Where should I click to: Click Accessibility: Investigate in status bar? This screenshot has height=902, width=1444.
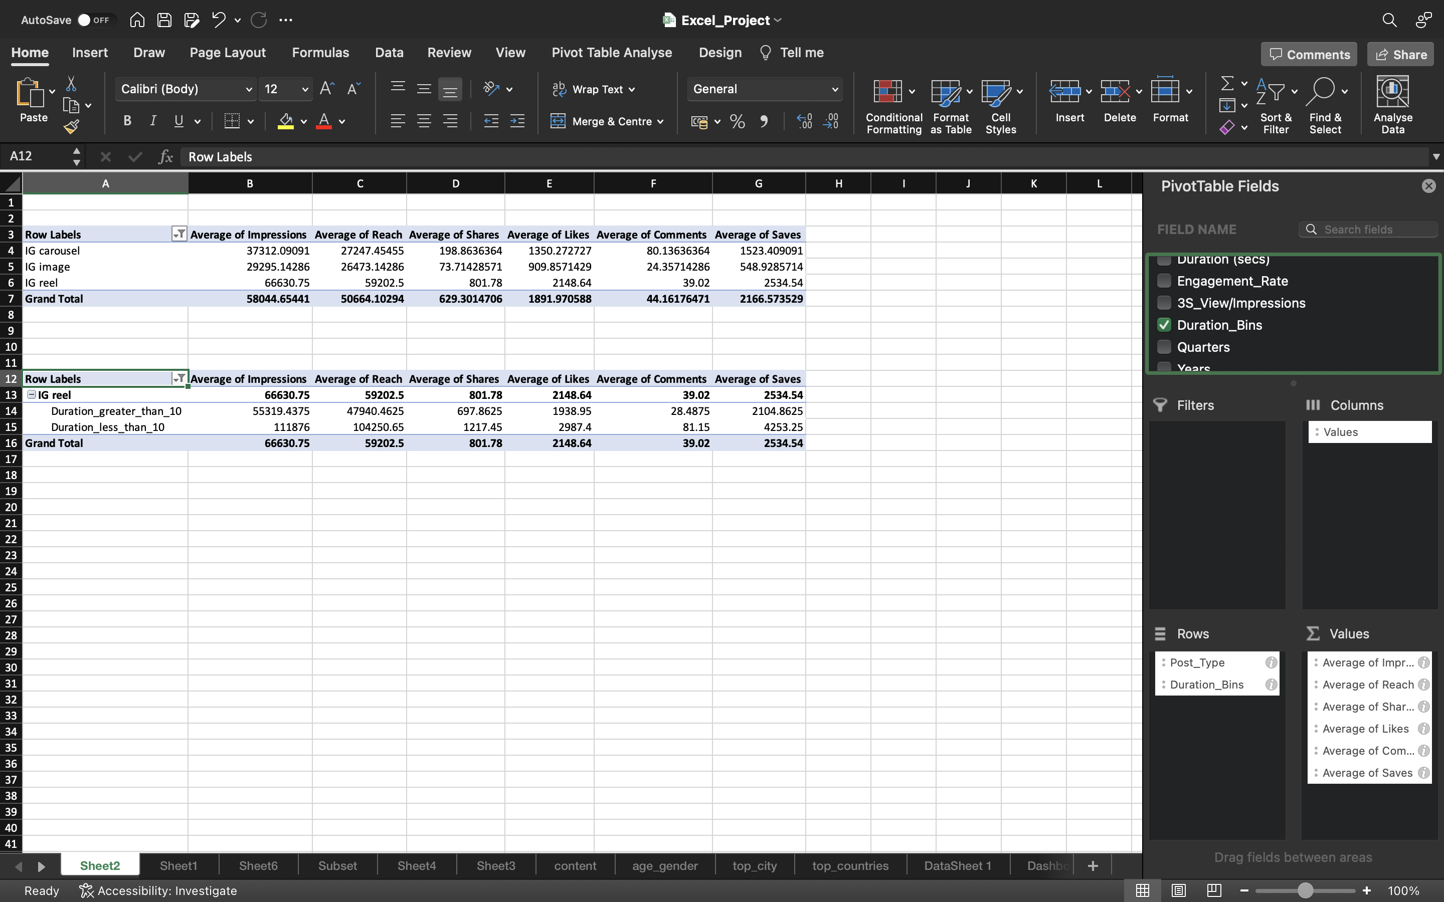[x=158, y=890]
